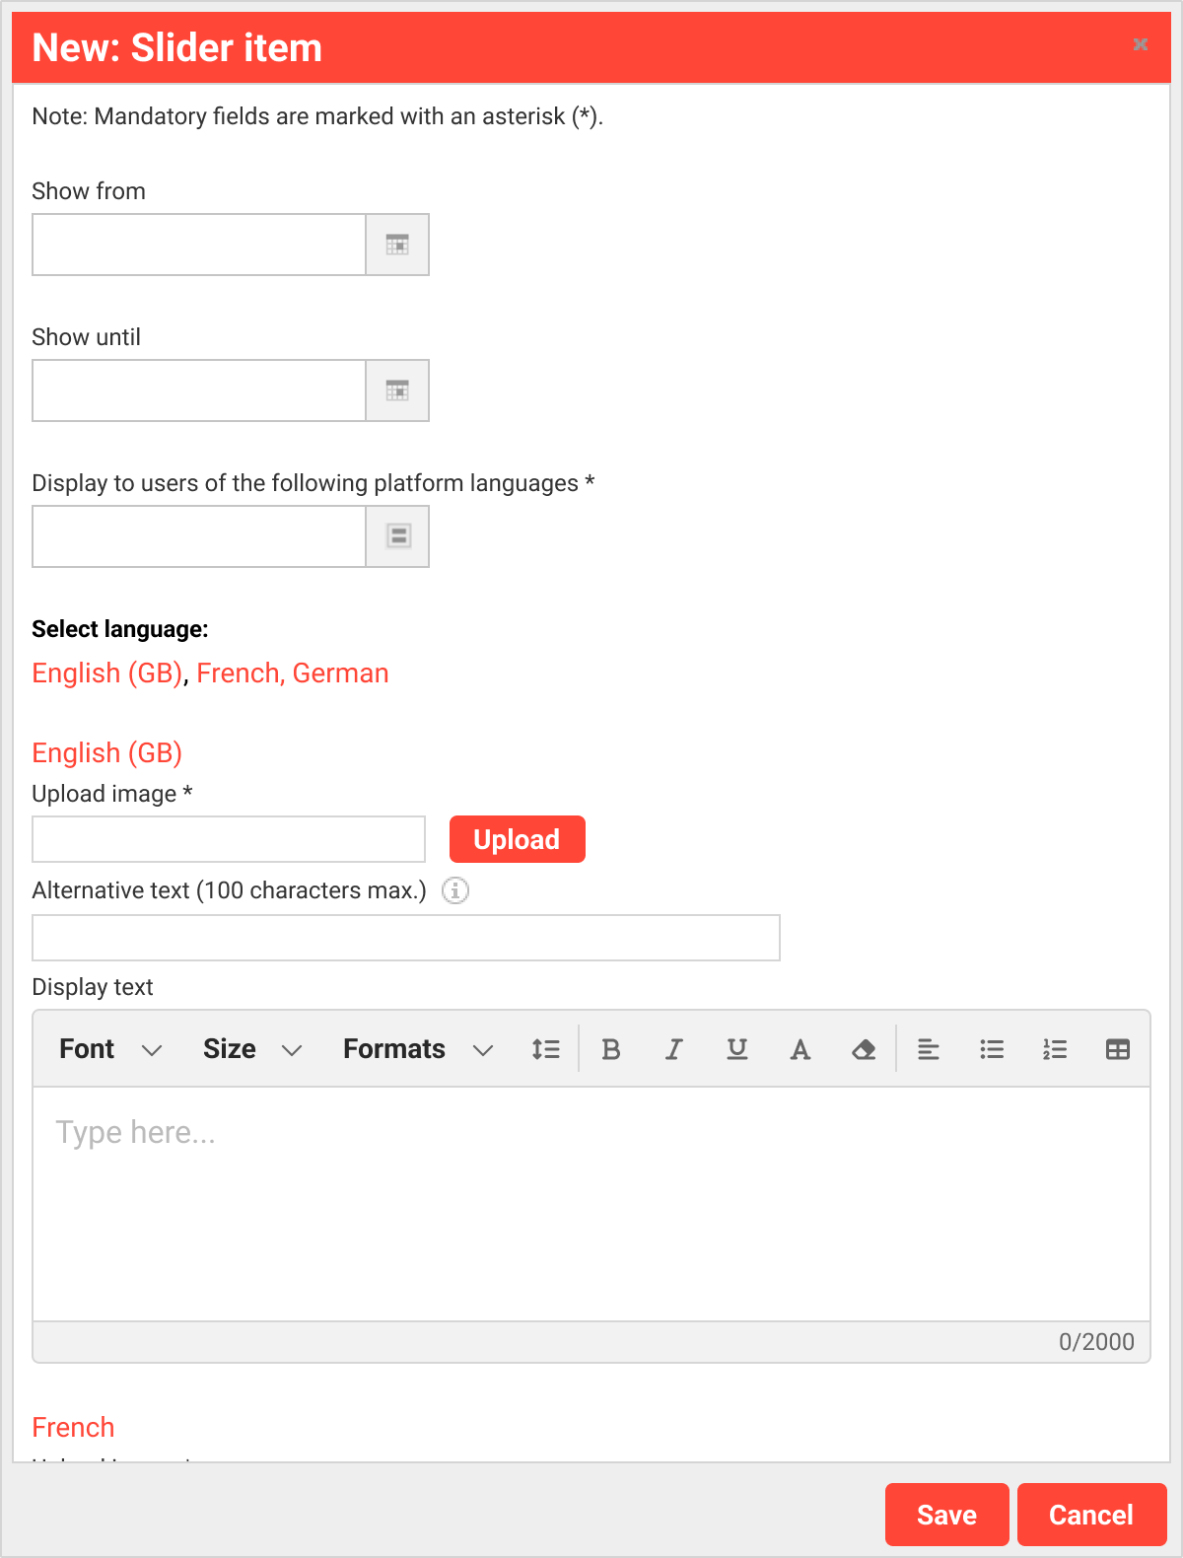Screen dimensions: 1183x1558
Task: Click the alternative text info icon
Action: 454,890
